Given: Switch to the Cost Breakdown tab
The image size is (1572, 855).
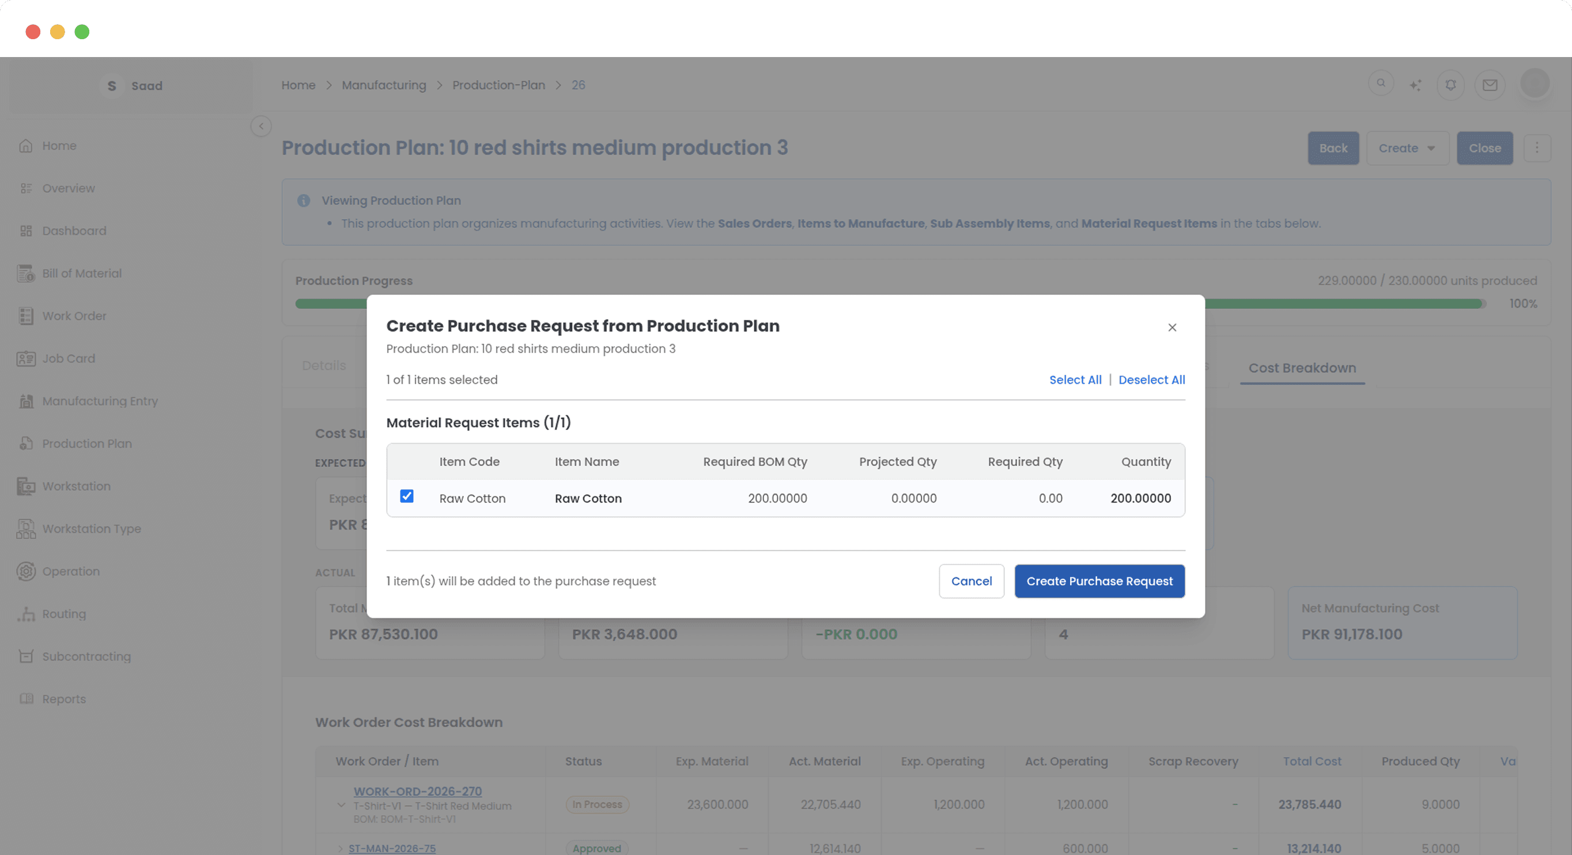Looking at the screenshot, I should point(1302,368).
